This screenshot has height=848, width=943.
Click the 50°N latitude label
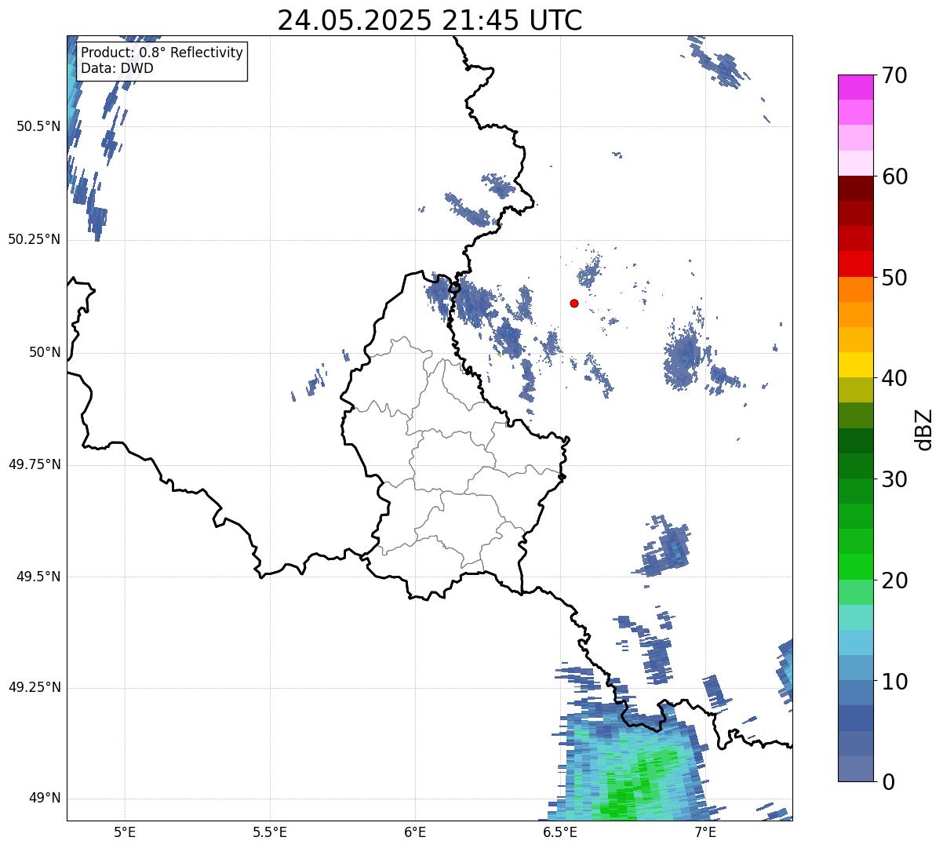tap(44, 352)
